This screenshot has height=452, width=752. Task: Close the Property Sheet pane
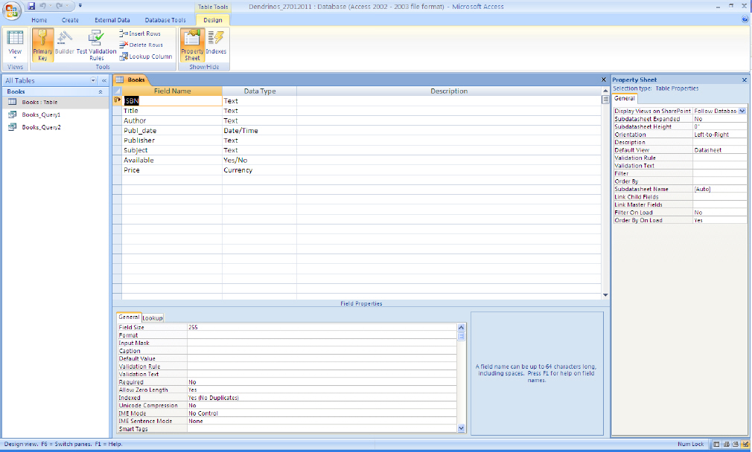tap(745, 80)
